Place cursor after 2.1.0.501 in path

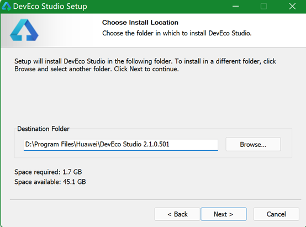point(170,145)
